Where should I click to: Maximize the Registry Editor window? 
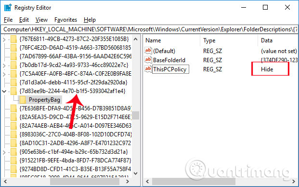[x=265, y=7]
